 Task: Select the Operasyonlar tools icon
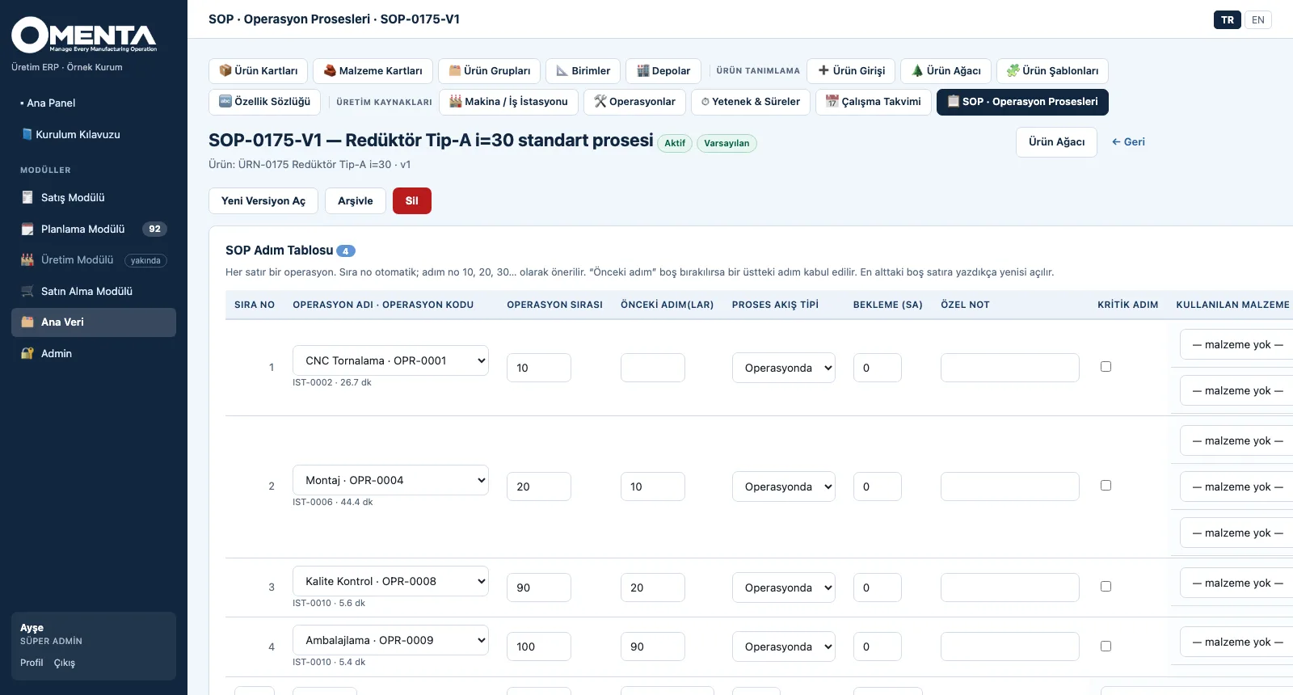point(600,102)
